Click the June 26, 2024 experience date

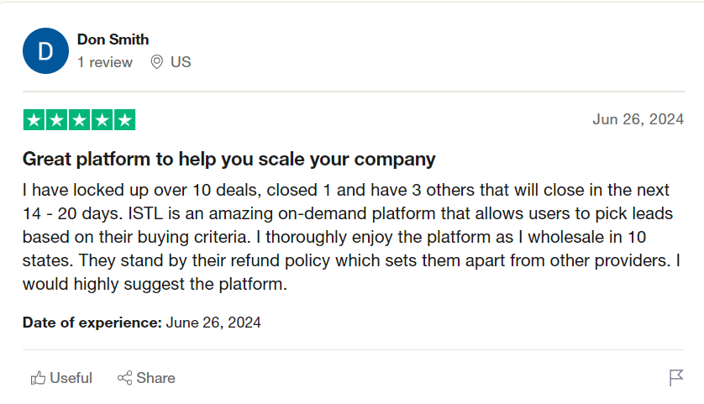coord(213,323)
